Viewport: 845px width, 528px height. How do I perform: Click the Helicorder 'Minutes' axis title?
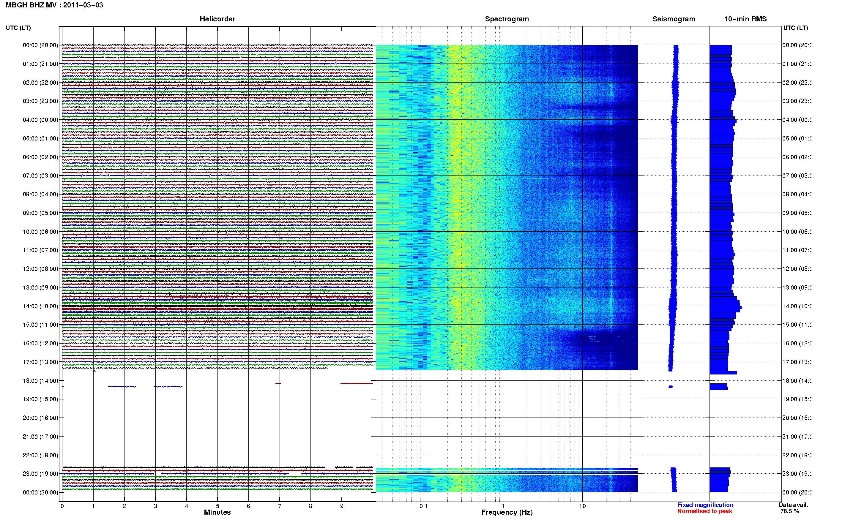click(x=217, y=512)
